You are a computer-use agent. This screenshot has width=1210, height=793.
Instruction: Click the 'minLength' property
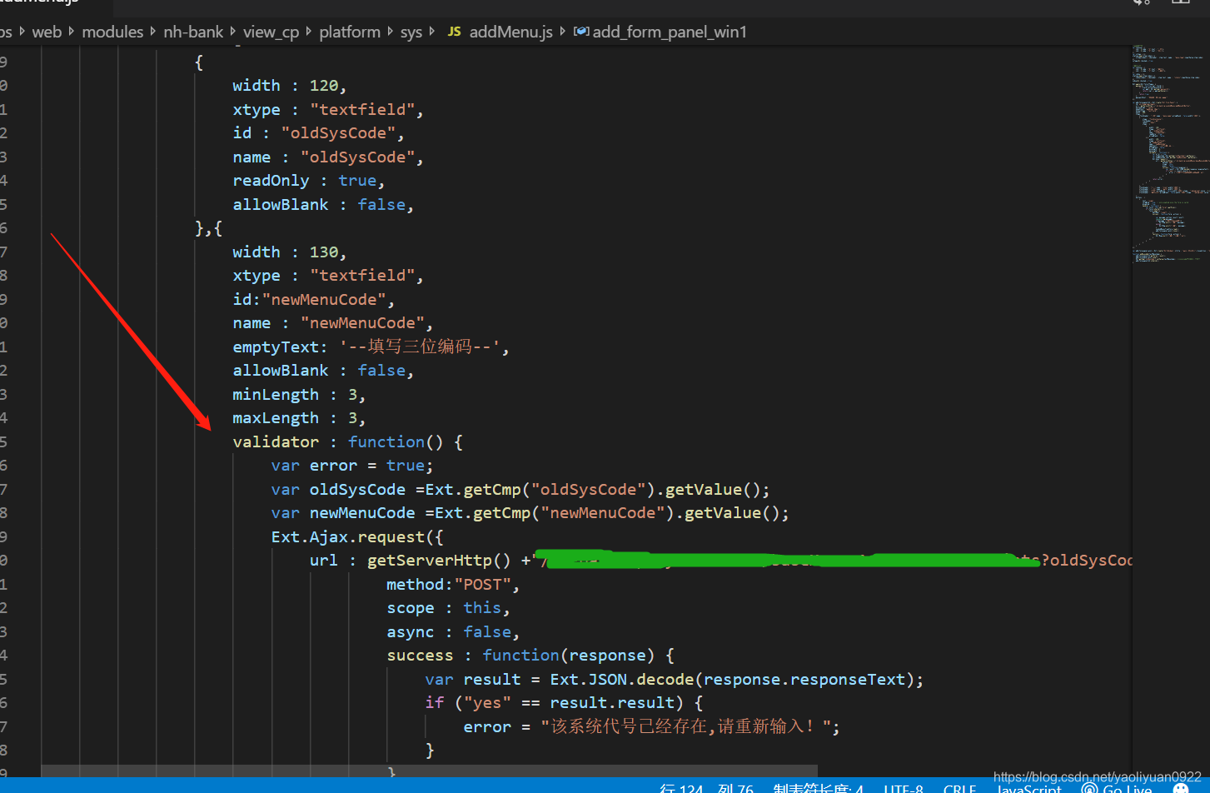click(276, 394)
